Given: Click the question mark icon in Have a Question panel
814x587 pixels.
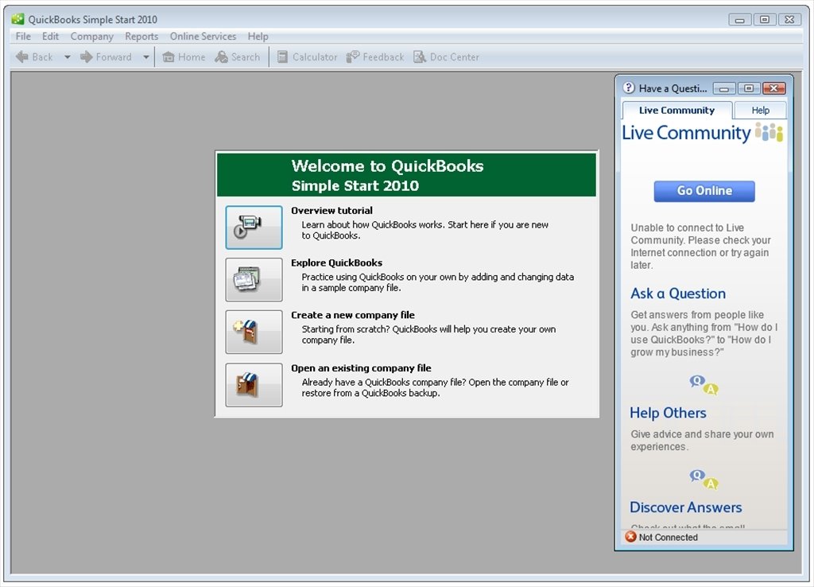Looking at the screenshot, I should 629,87.
